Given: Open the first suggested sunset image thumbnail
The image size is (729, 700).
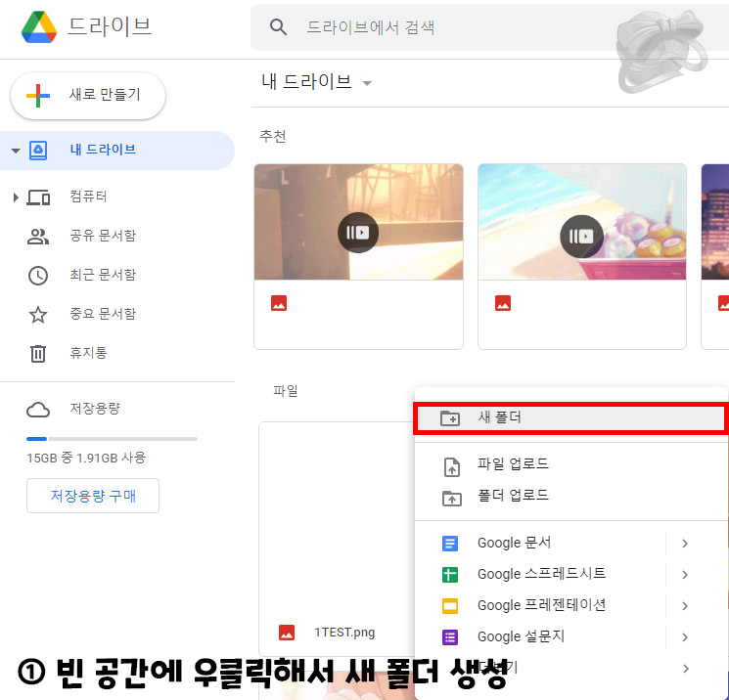Looking at the screenshot, I should coord(358,222).
